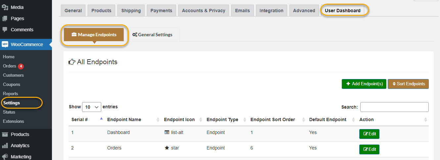This screenshot has width=440, height=160.
Task: Click the list-alt icon in Dashboard row
Action: 167,132
